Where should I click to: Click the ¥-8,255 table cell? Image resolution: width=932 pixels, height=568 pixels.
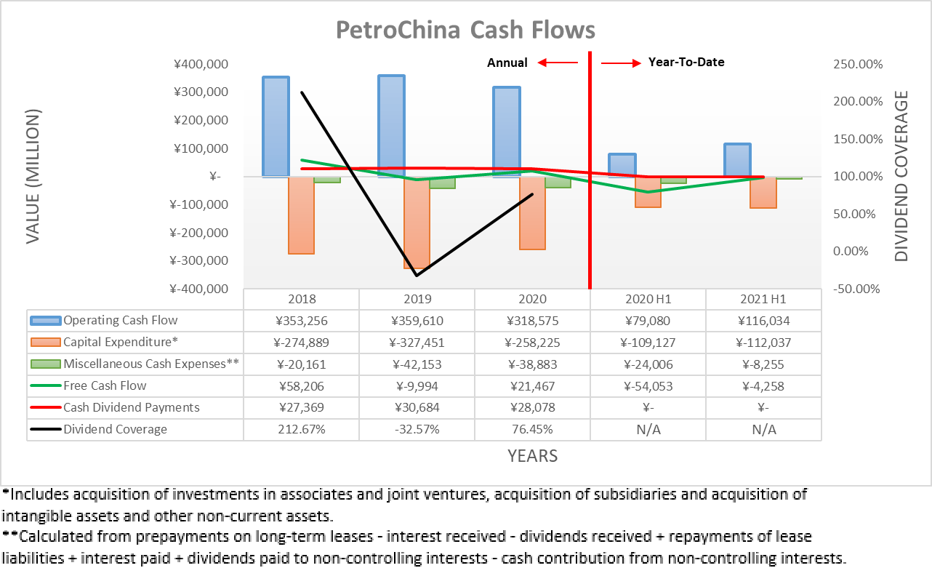764,364
